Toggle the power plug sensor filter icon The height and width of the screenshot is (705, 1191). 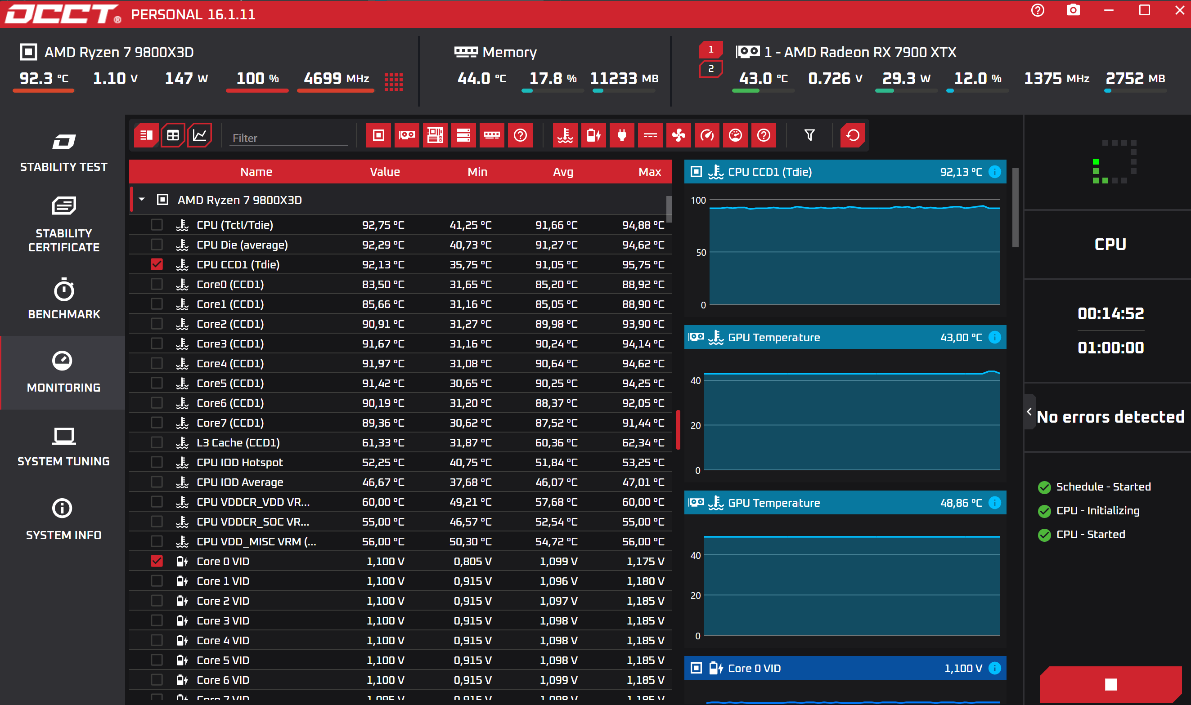click(622, 135)
